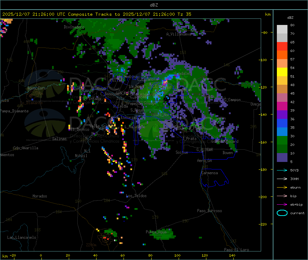Select the 'Soitue' place label
308x260 pixels.
[x=182, y=152]
